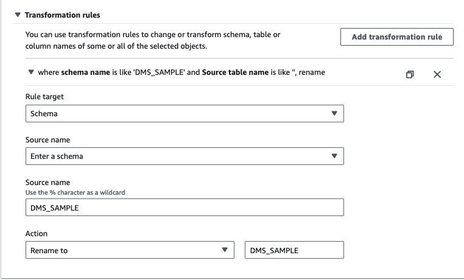Click the Source name label above the wildcard hint

pos(47,183)
